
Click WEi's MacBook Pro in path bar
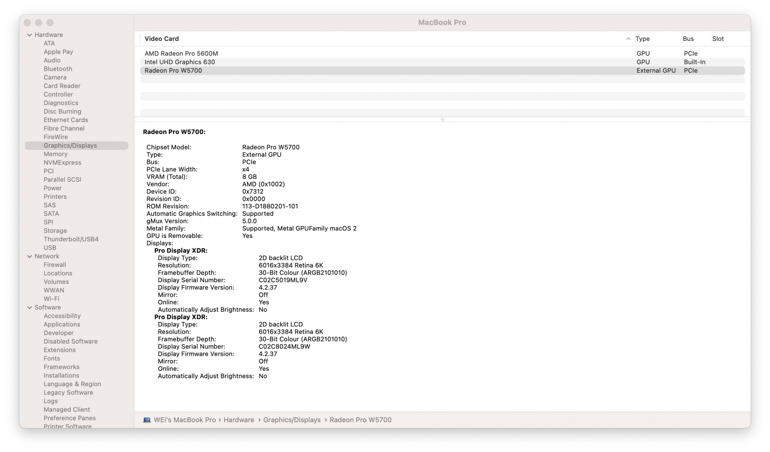(x=185, y=420)
